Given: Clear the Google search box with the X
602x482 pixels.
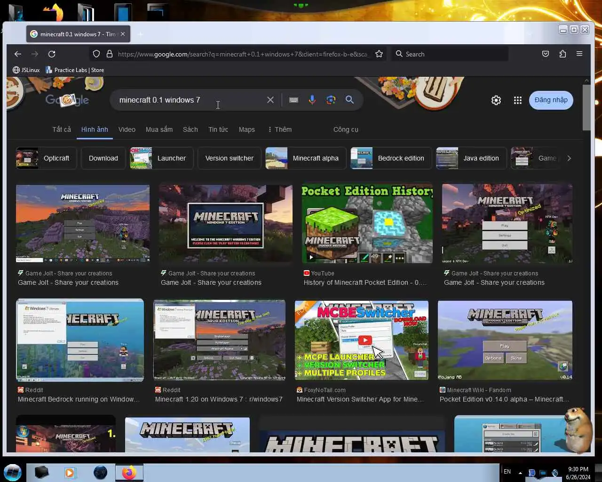Looking at the screenshot, I should pyautogui.click(x=270, y=100).
